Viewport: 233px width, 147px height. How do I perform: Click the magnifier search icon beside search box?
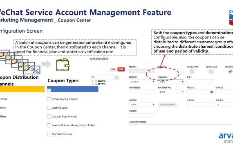coord(116,77)
